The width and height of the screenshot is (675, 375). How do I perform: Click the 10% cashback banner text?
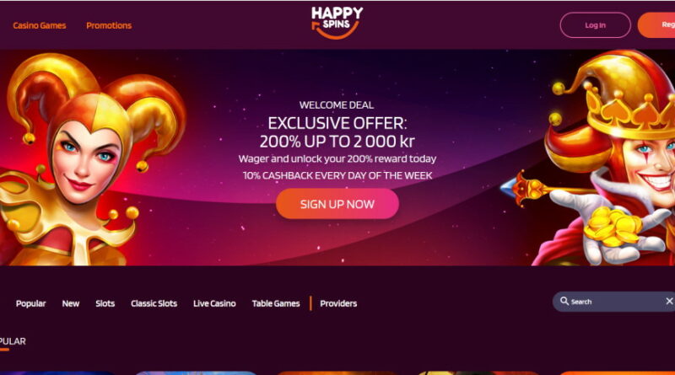click(x=337, y=175)
